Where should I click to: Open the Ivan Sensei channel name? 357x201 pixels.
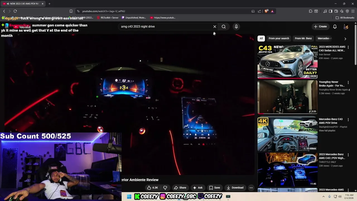(325, 54)
